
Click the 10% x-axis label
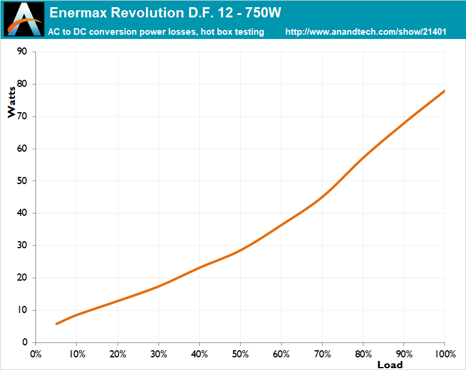pos(77,354)
